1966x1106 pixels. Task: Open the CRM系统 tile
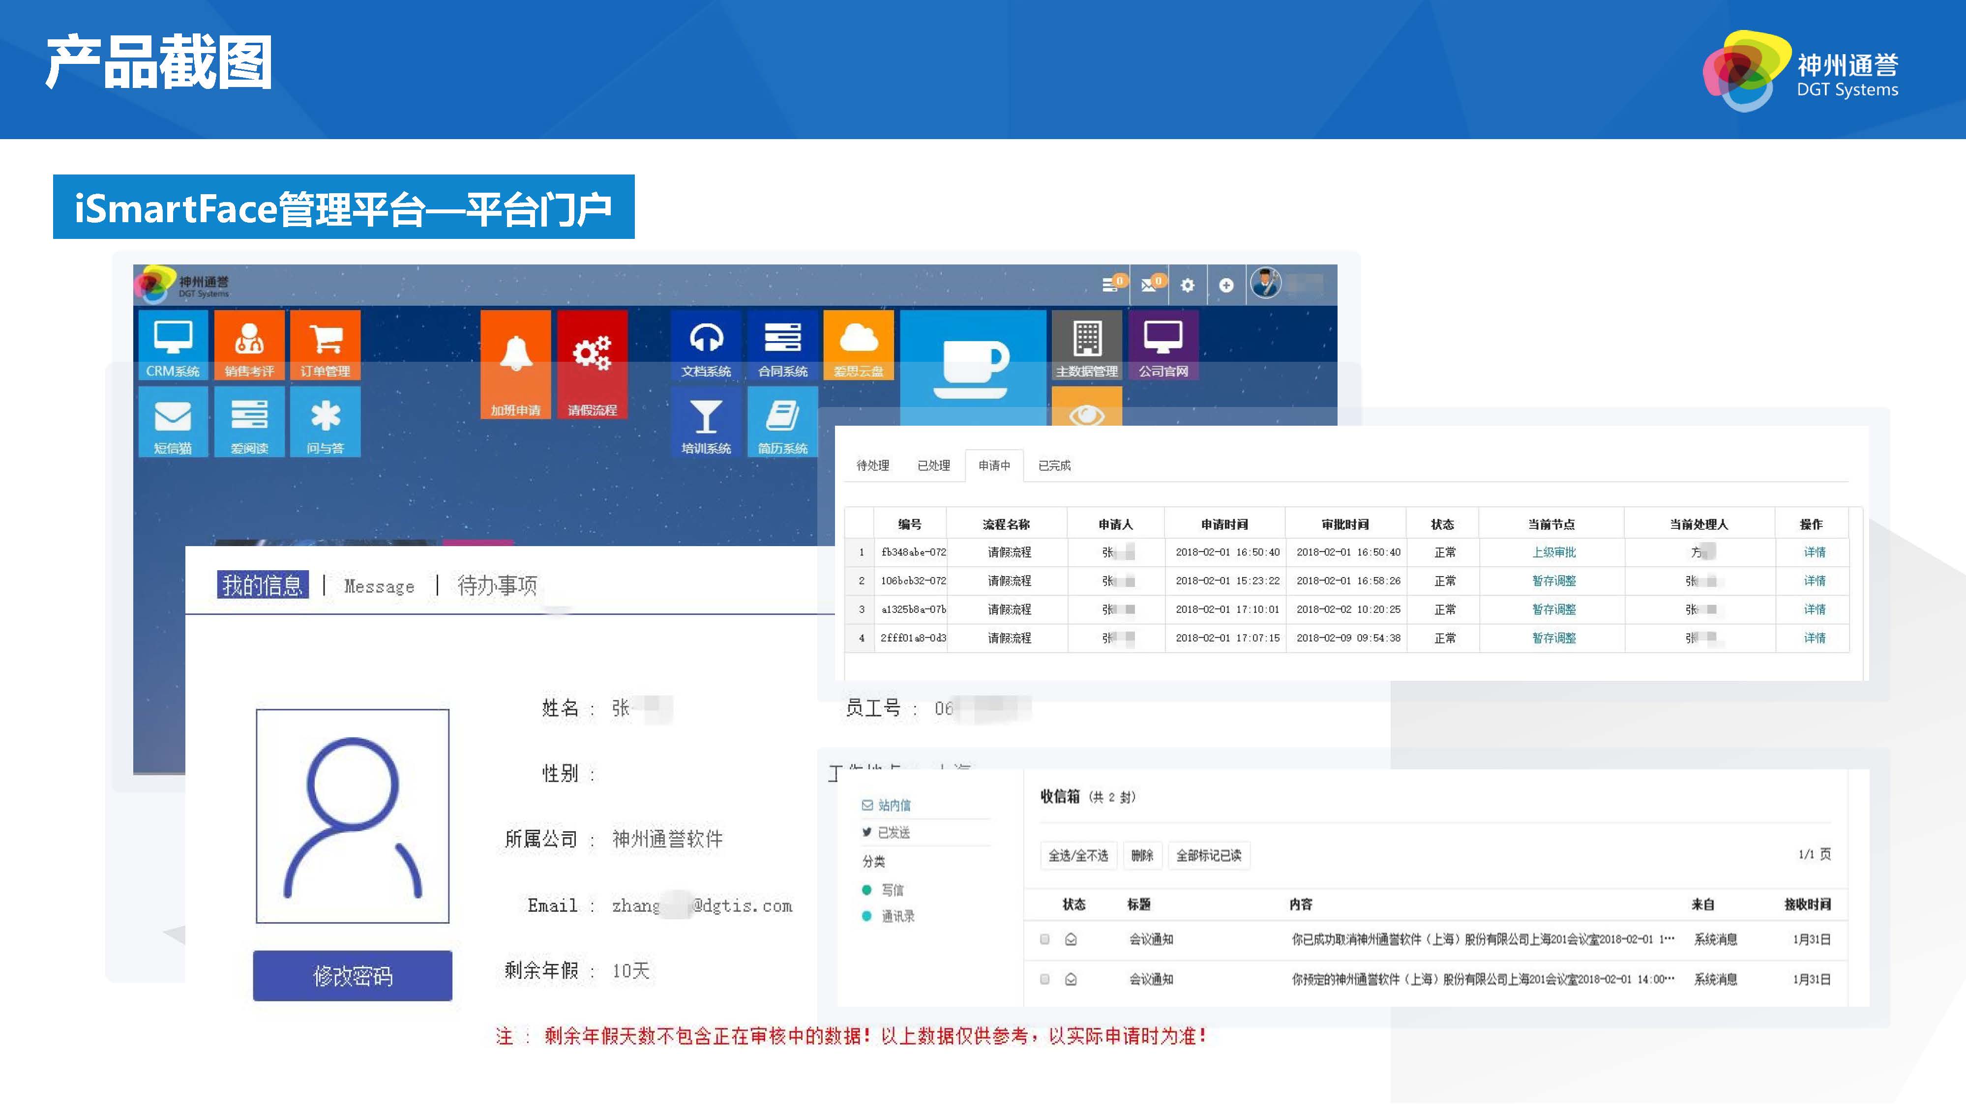(x=173, y=345)
